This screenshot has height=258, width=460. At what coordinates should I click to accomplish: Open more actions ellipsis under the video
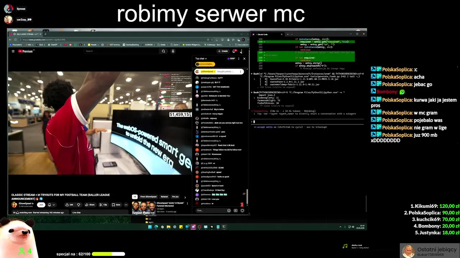pos(126,205)
